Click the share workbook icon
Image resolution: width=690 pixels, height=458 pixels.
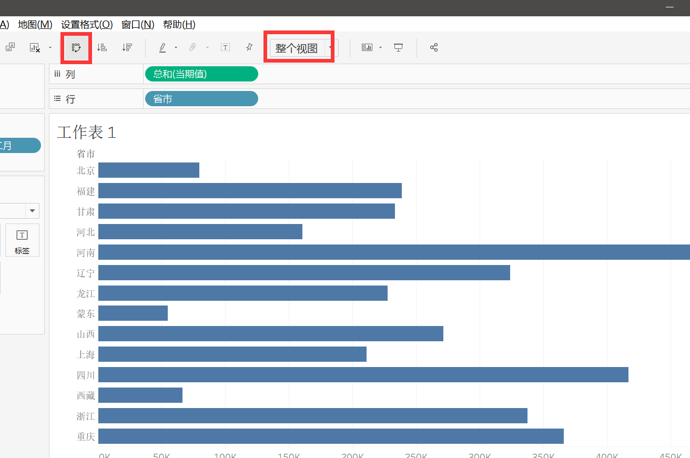click(x=434, y=47)
